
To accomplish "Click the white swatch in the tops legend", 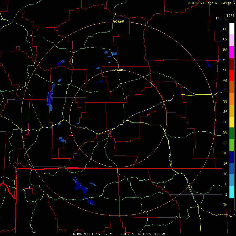I will [x=232, y=29].
